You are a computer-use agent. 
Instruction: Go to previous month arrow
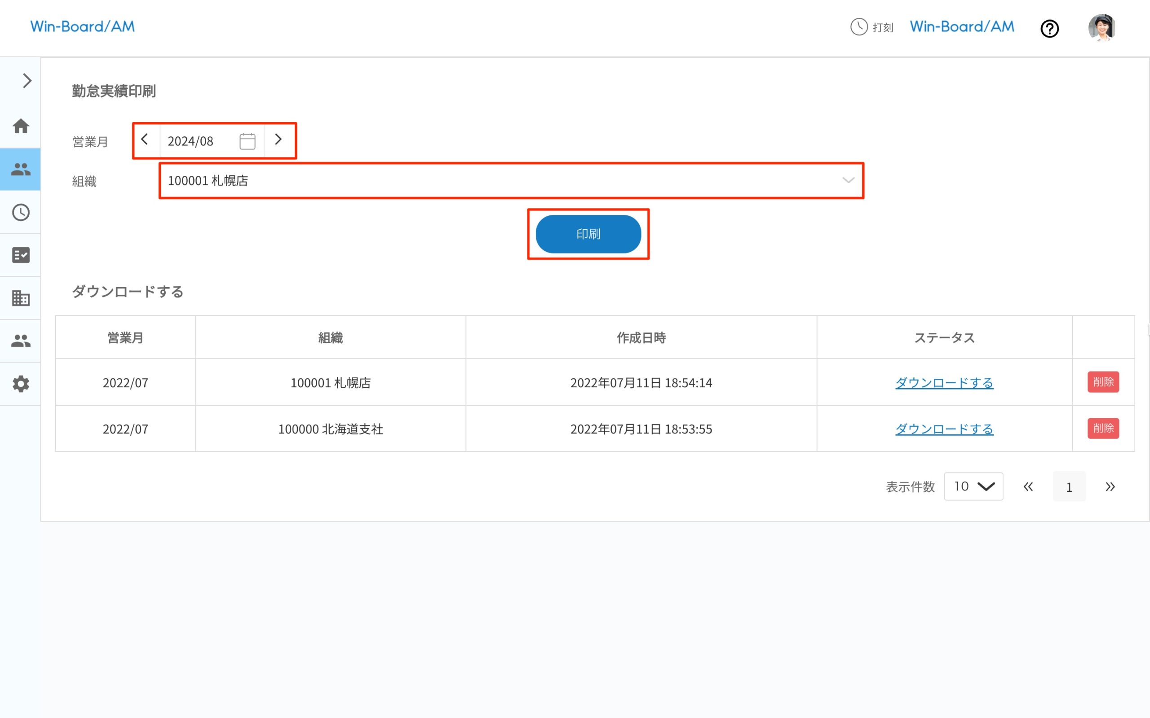tap(145, 140)
